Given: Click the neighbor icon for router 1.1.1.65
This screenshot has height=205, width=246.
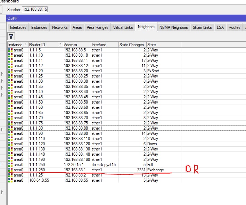Looking at the screenshot, I should coord(10,113).
